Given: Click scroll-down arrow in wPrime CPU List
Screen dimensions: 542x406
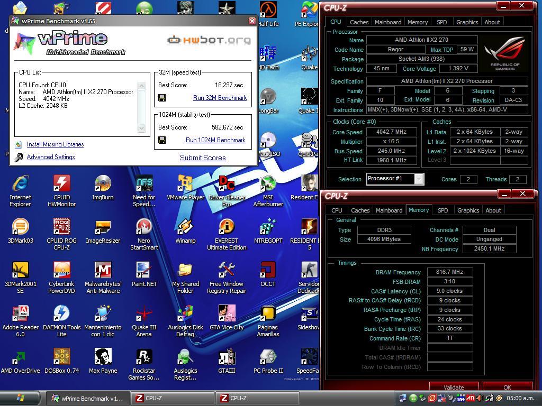Looking at the screenshot, I should [x=141, y=128].
